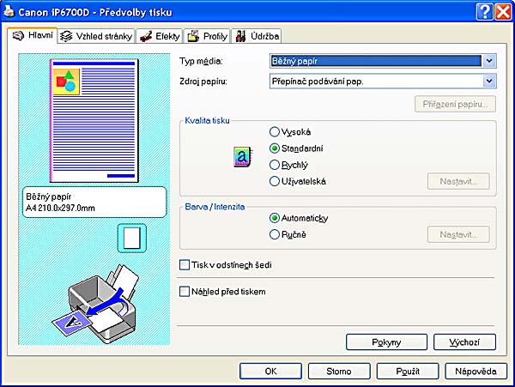The image size is (515, 387).
Task: Switch to the Vzhled stránky tab
Action: point(95,36)
